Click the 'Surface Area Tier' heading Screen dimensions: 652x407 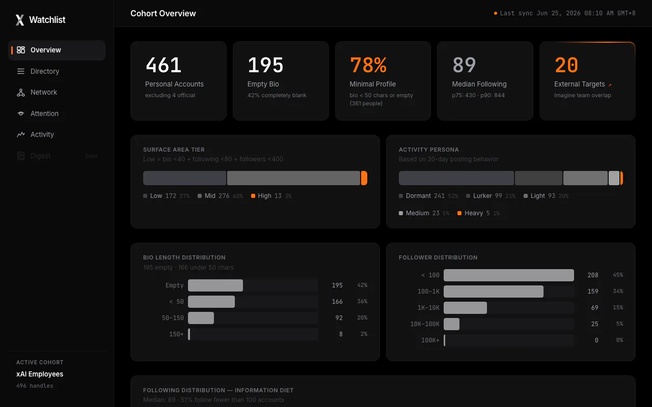click(x=174, y=150)
